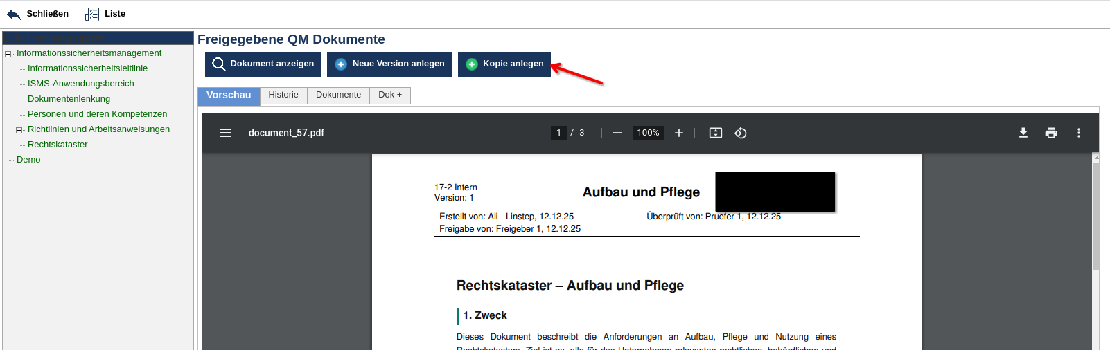Screen dimensions: 1110x350
Task: Zoom in the PDF with plus icon
Action: click(x=679, y=133)
